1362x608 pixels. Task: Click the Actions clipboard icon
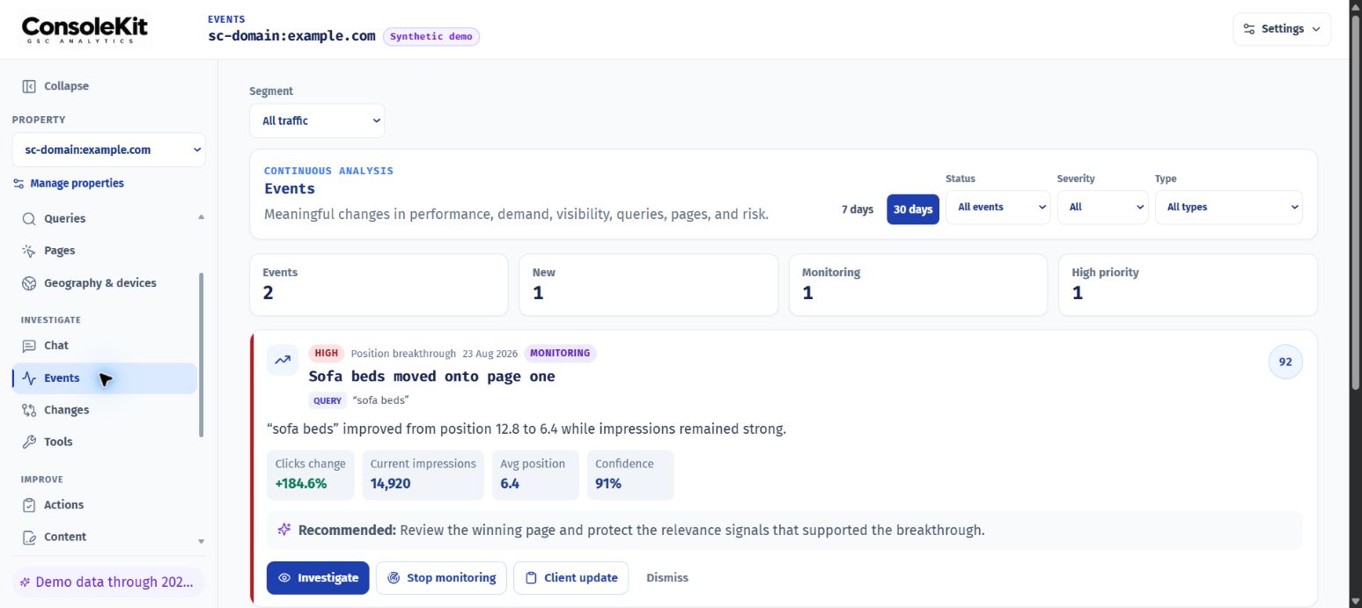(29, 505)
